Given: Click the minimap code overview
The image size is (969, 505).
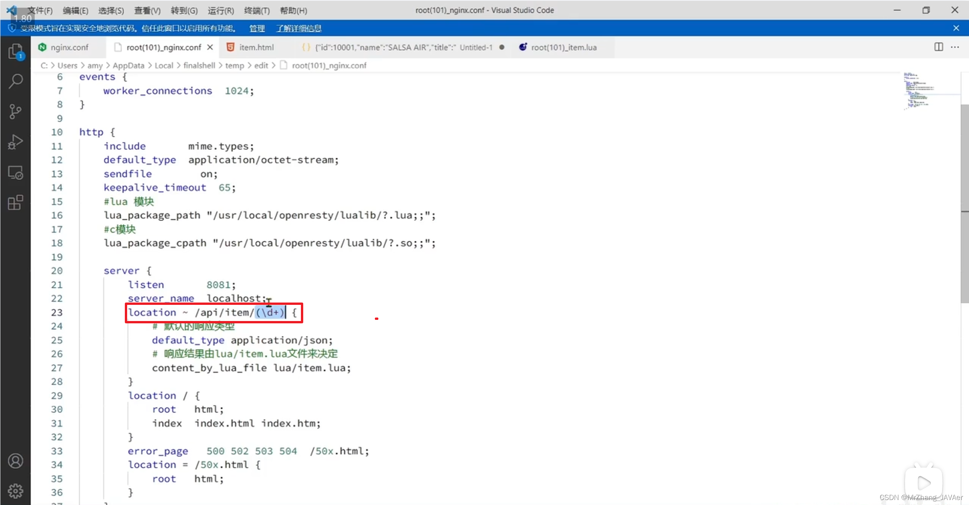Looking at the screenshot, I should tap(919, 91).
